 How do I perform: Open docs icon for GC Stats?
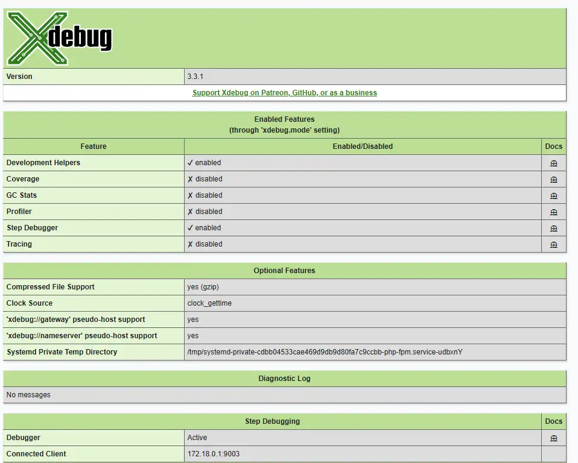coord(553,196)
